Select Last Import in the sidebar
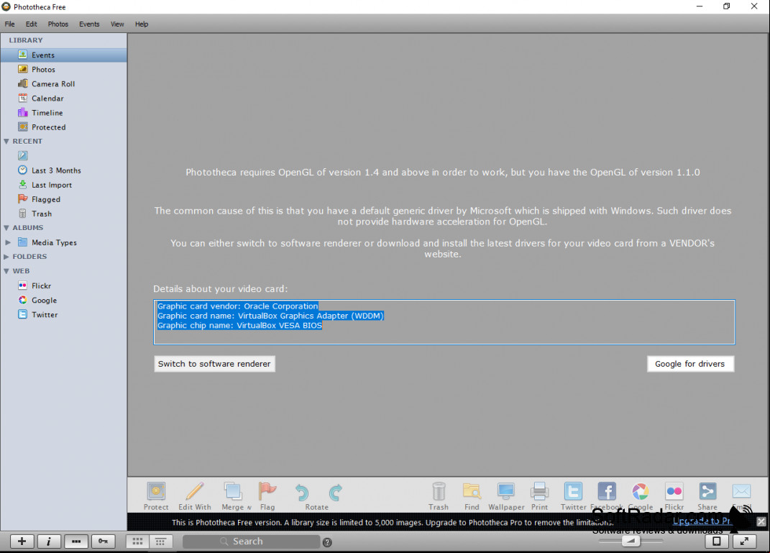Image resolution: width=770 pixels, height=553 pixels. coord(64,185)
